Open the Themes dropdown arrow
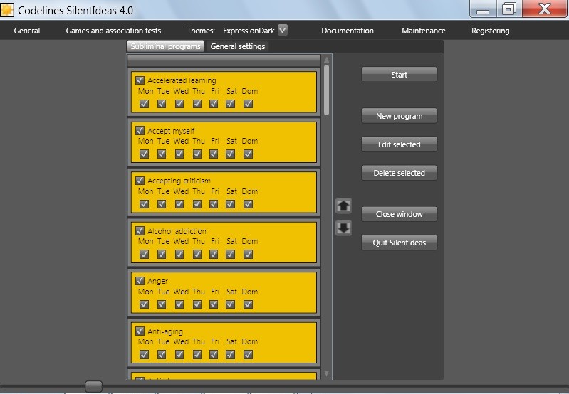This screenshot has width=569, height=394. coord(283,30)
